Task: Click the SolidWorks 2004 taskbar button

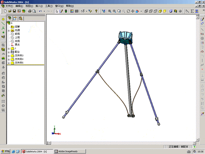Action: pos(37,152)
